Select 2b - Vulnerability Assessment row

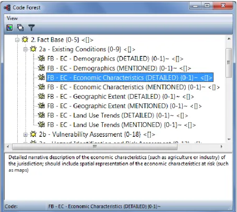pyautogui.click(x=97, y=134)
